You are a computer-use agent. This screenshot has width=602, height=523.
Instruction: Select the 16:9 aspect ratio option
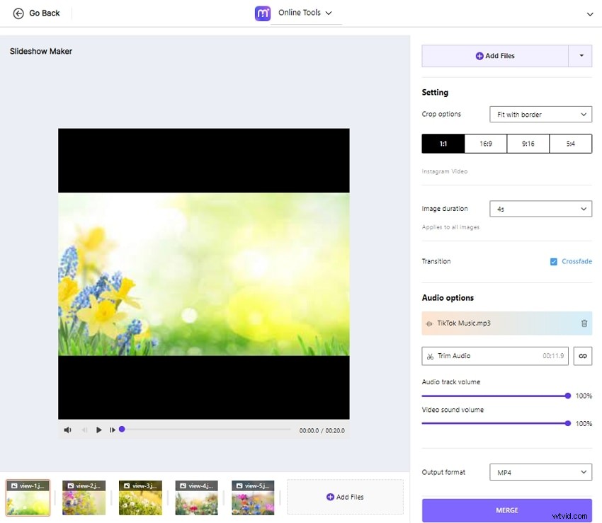[x=485, y=143]
